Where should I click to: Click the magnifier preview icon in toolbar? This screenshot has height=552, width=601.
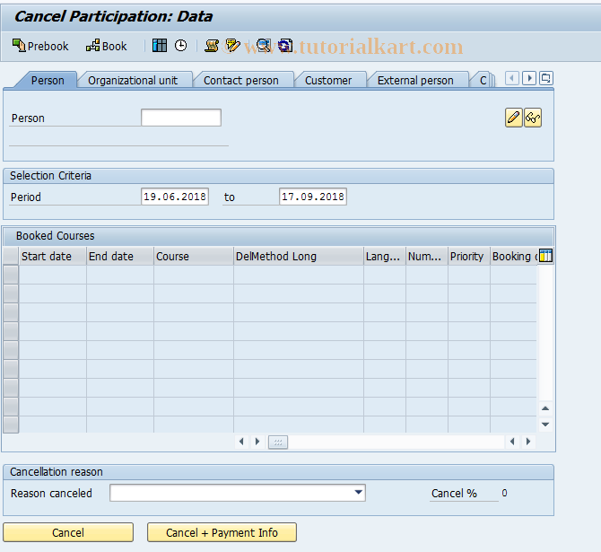tap(264, 46)
